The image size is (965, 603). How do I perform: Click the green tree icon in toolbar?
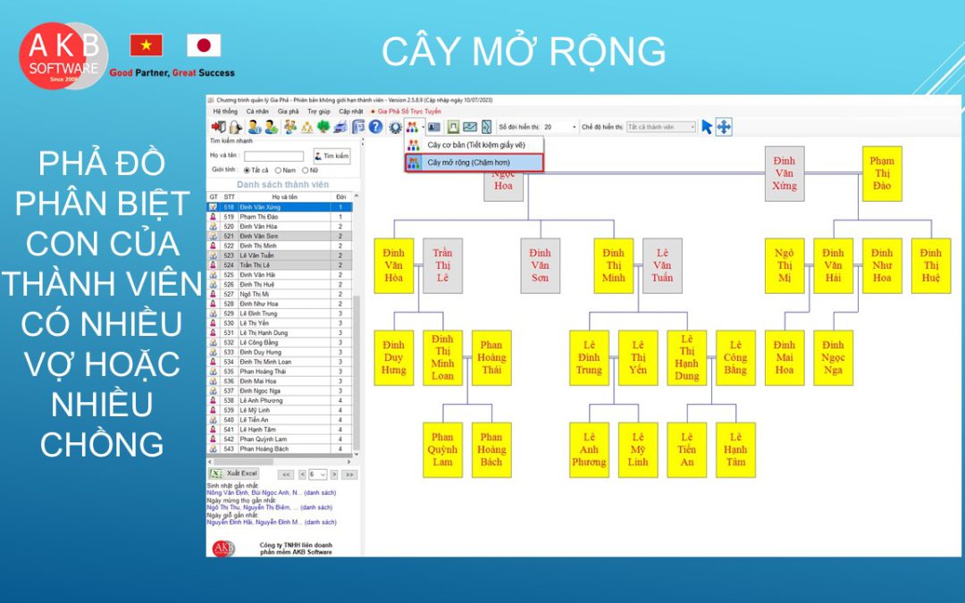pos(323,127)
